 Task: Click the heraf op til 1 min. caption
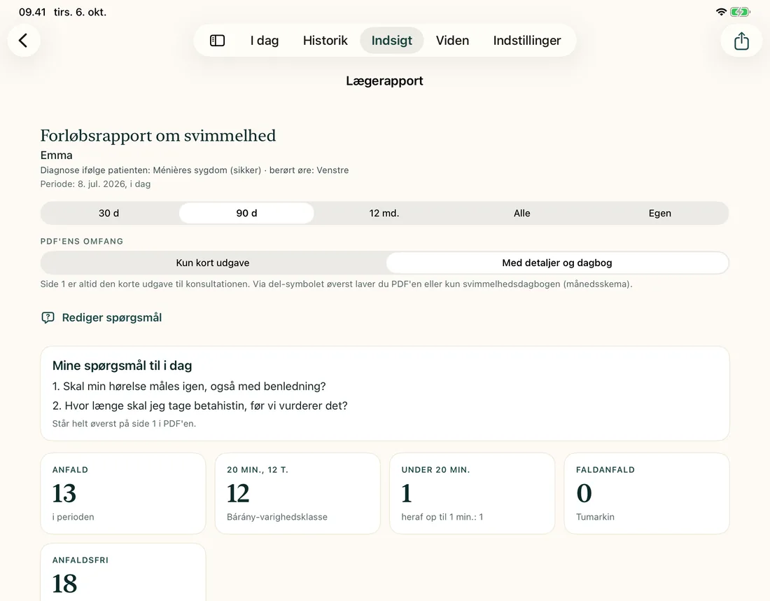(x=442, y=517)
